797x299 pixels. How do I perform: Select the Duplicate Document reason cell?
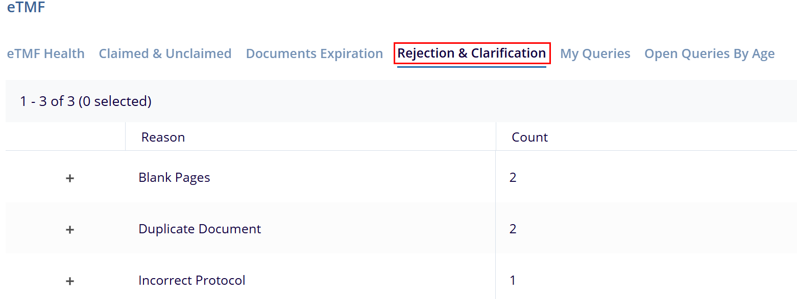click(x=200, y=229)
